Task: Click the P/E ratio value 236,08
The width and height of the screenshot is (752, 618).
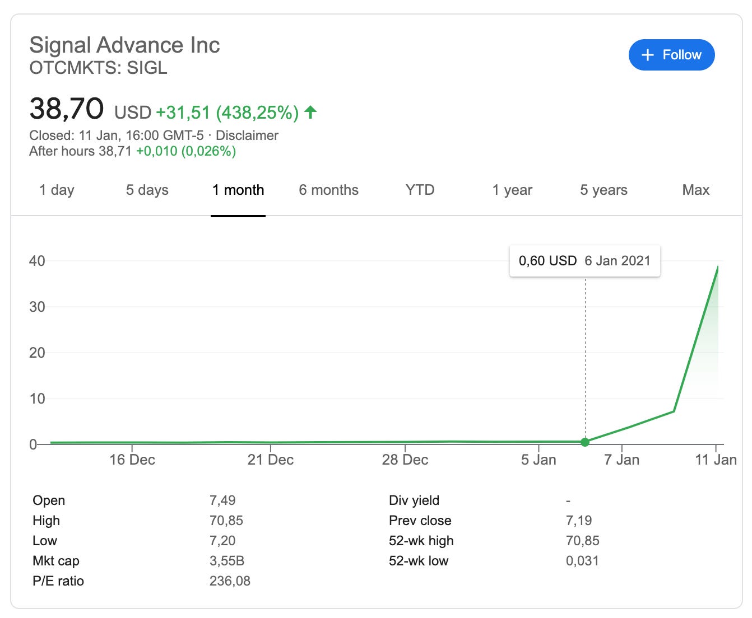Action: point(230,581)
